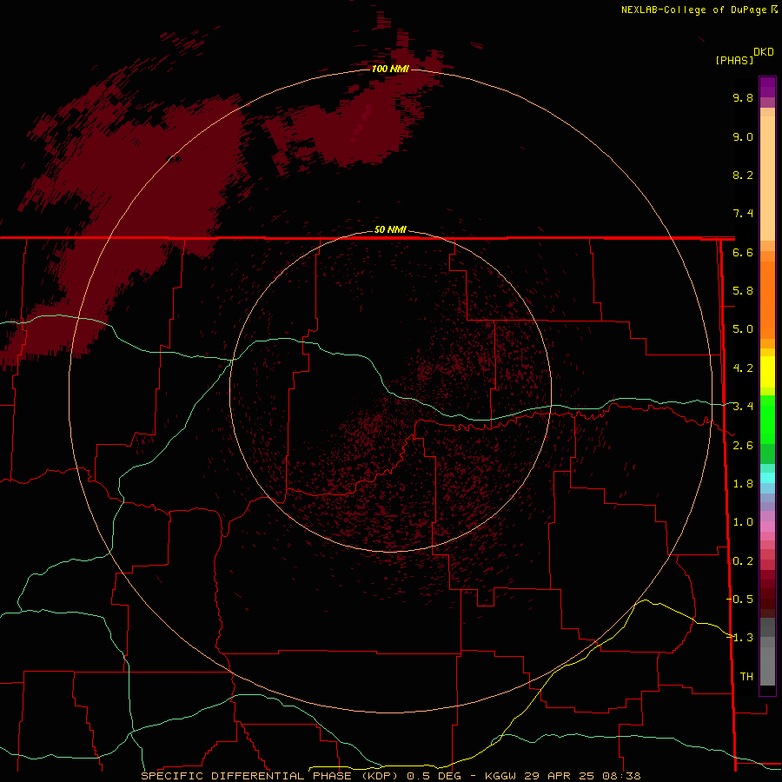Click the 4.2 scale value

743,368
